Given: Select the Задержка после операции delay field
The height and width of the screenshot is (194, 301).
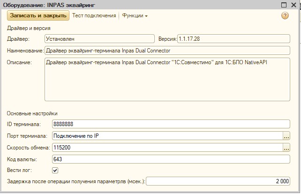Looking at the screenshot, I should [218, 181].
